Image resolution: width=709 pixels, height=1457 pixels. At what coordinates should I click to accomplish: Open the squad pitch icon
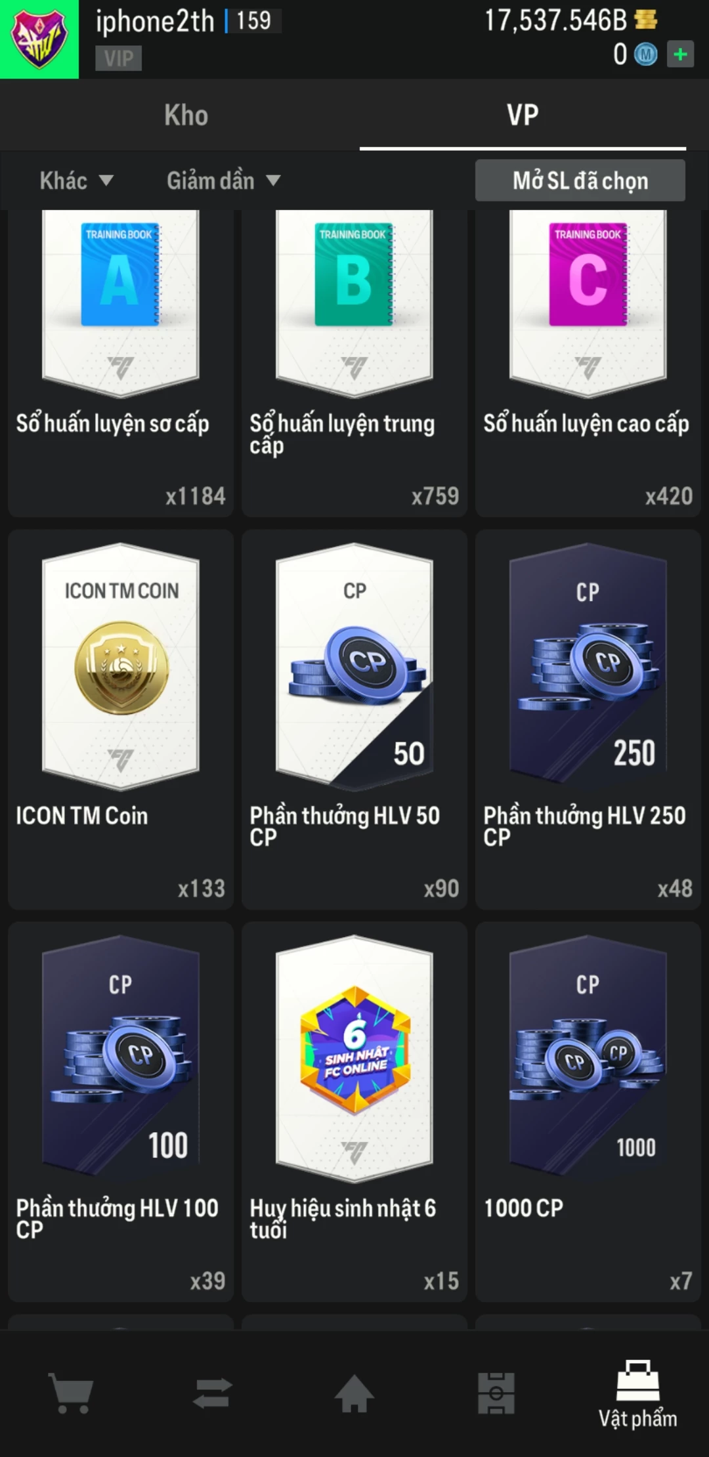tap(496, 1393)
